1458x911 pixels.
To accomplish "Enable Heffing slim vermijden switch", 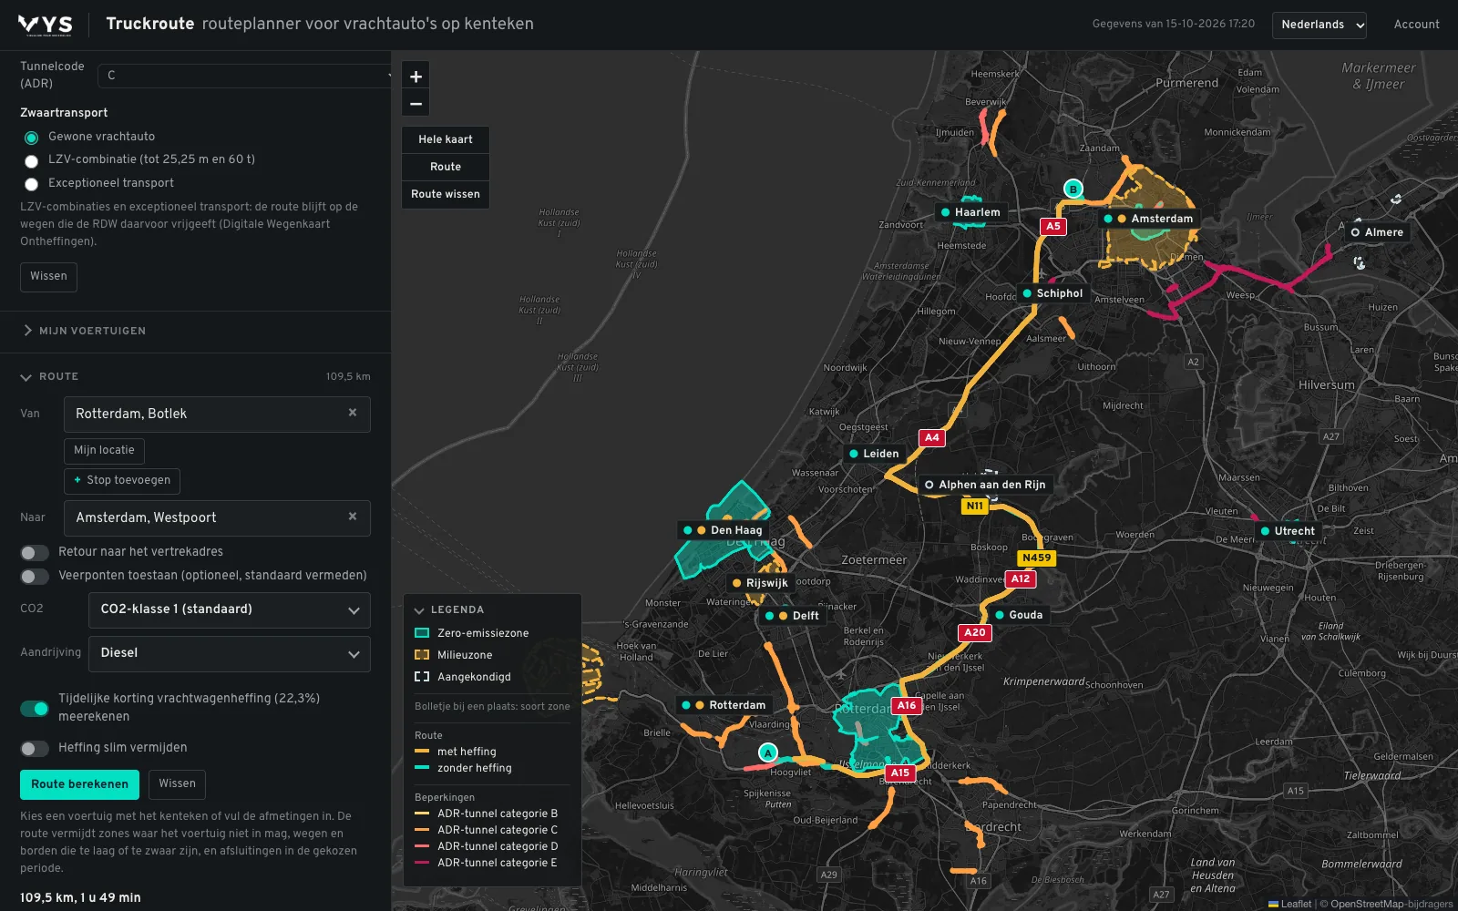I will [x=35, y=749].
